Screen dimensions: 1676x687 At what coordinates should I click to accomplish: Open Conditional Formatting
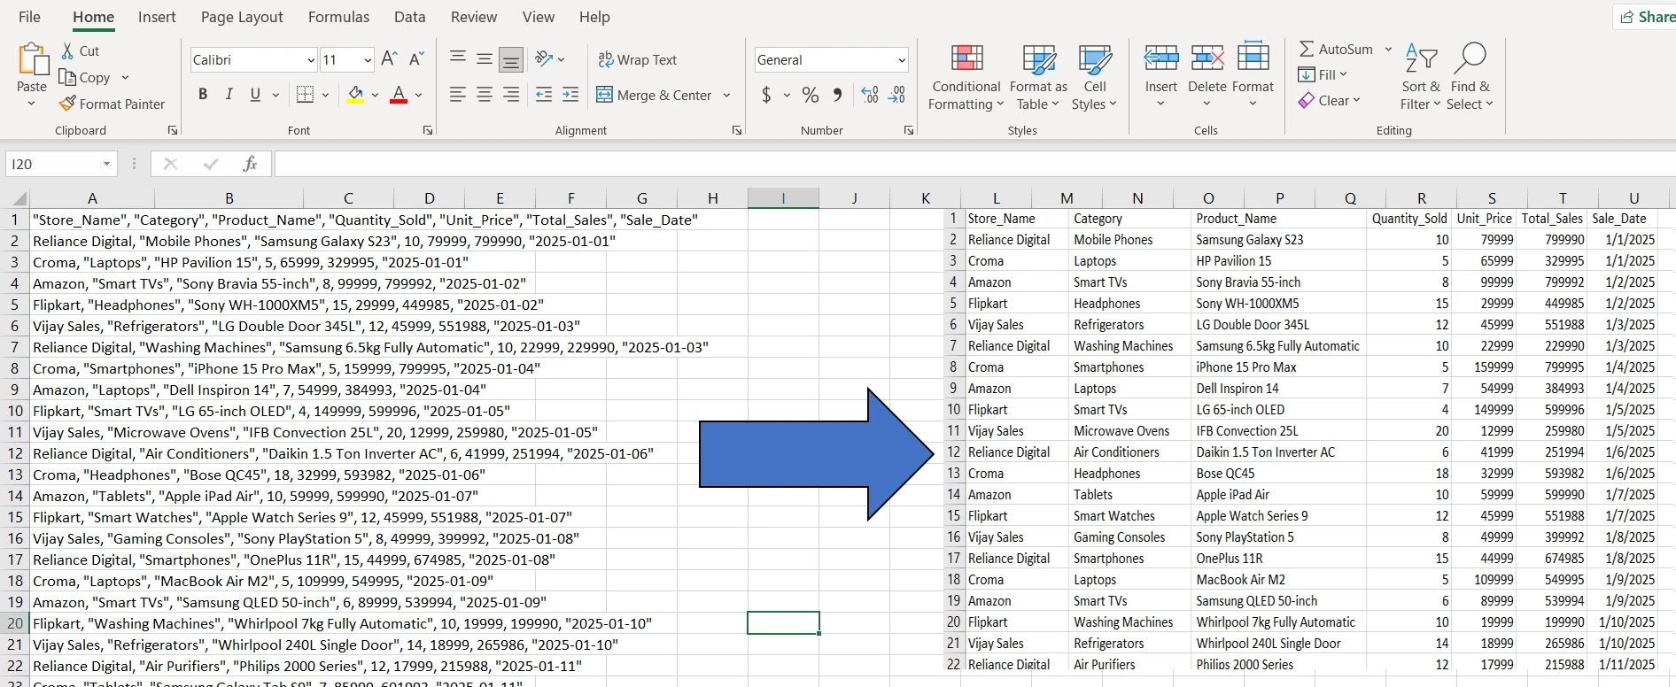pyautogui.click(x=966, y=78)
